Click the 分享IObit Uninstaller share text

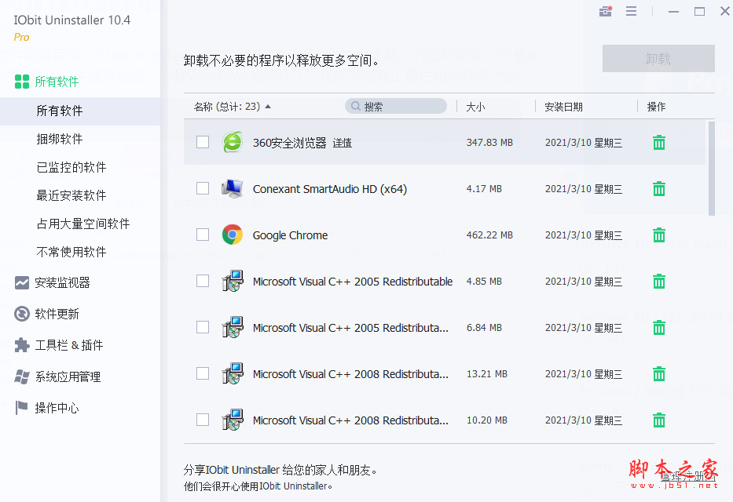click(280, 470)
